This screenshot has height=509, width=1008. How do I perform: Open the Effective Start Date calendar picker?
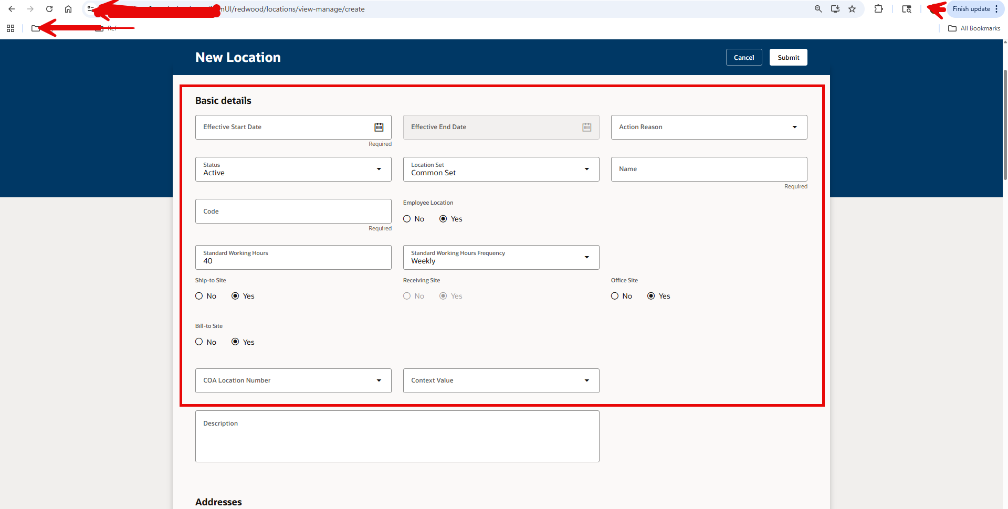tap(379, 127)
